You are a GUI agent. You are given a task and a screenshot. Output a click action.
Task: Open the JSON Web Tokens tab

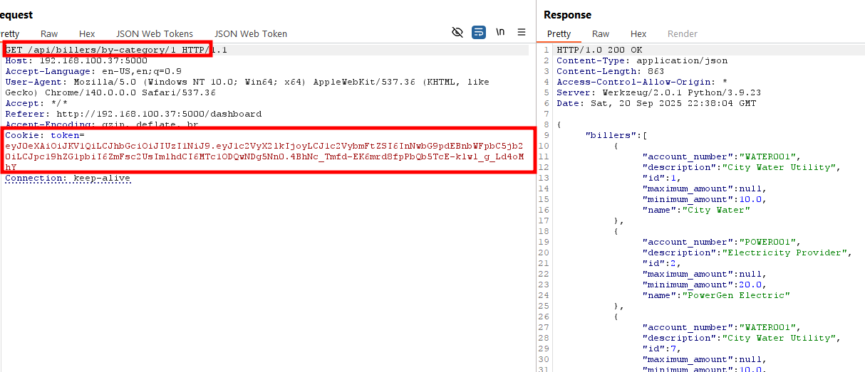coord(155,33)
